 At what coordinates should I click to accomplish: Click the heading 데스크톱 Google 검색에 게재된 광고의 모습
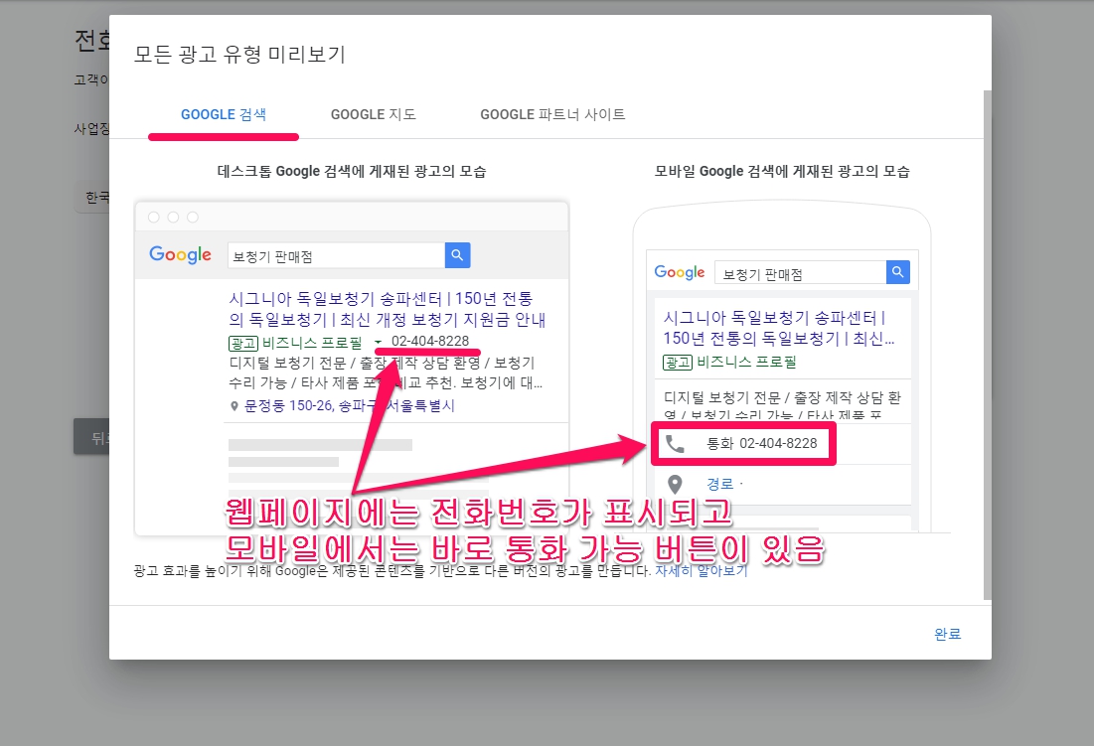click(x=352, y=172)
